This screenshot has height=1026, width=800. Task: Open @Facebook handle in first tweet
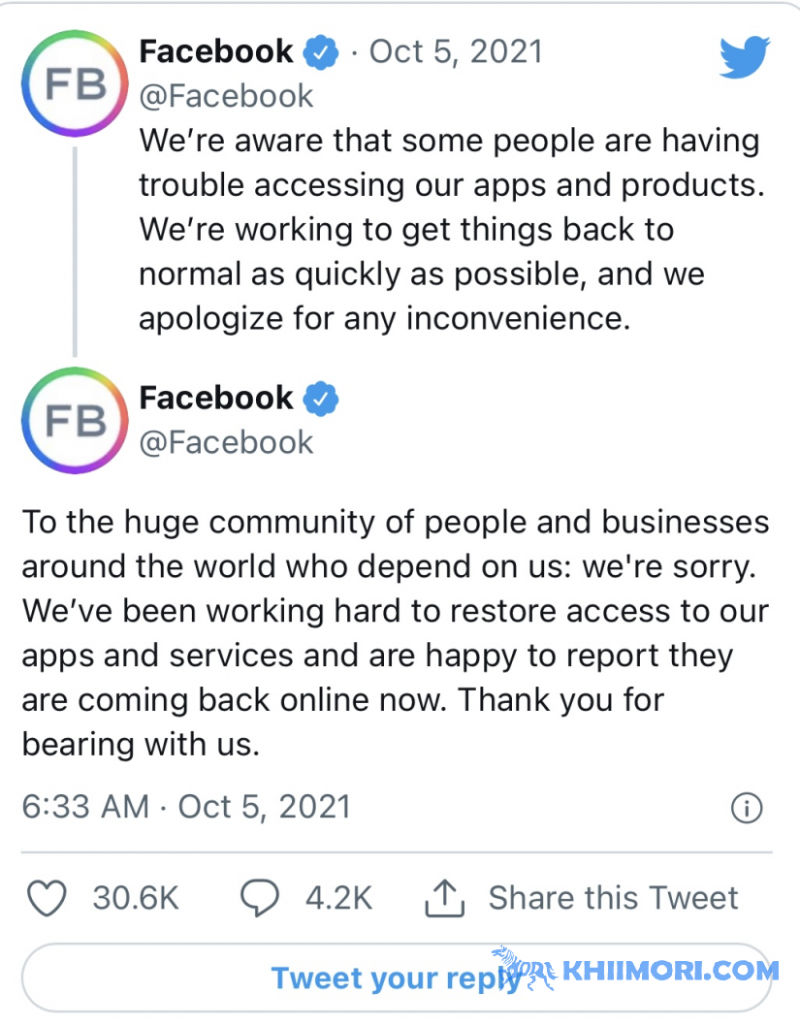(x=226, y=97)
